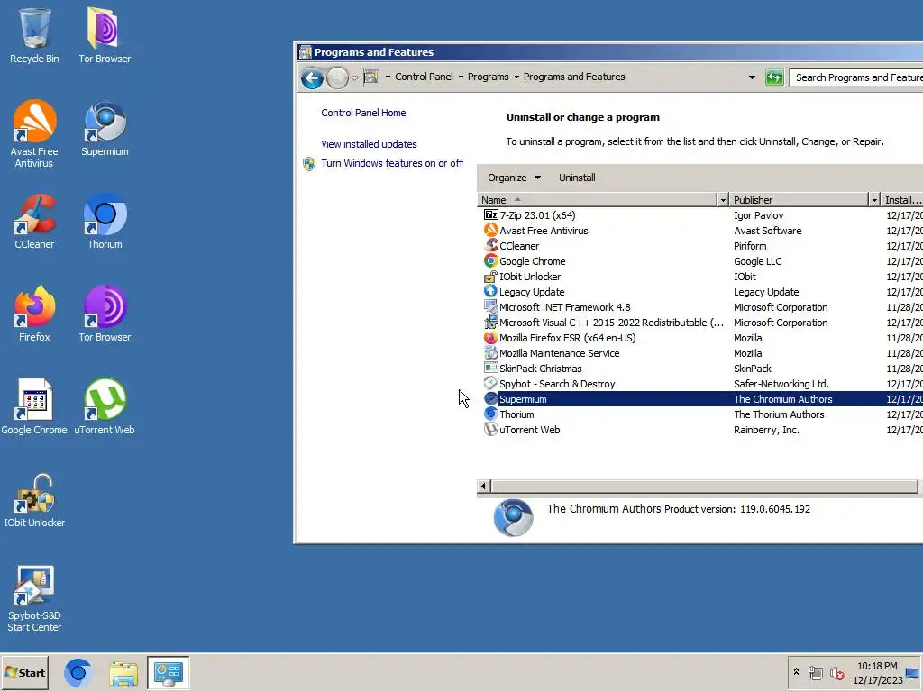This screenshot has width=923, height=692.
Task: Click the Thorium icon in the program list
Action: (x=490, y=414)
